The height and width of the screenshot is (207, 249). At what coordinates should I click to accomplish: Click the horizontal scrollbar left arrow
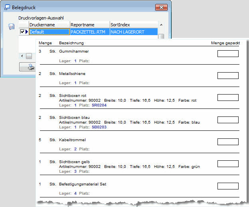[22, 56]
